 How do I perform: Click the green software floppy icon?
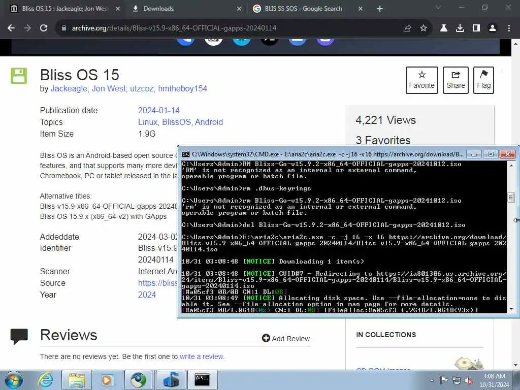(x=19, y=76)
